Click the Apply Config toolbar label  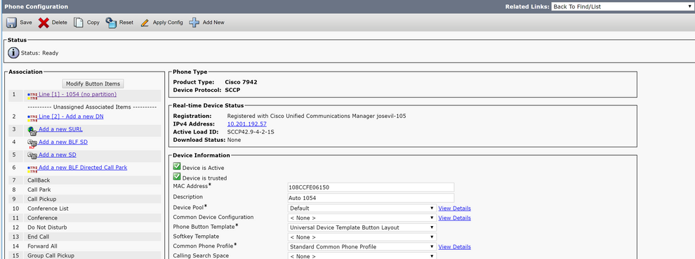point(168,22)
